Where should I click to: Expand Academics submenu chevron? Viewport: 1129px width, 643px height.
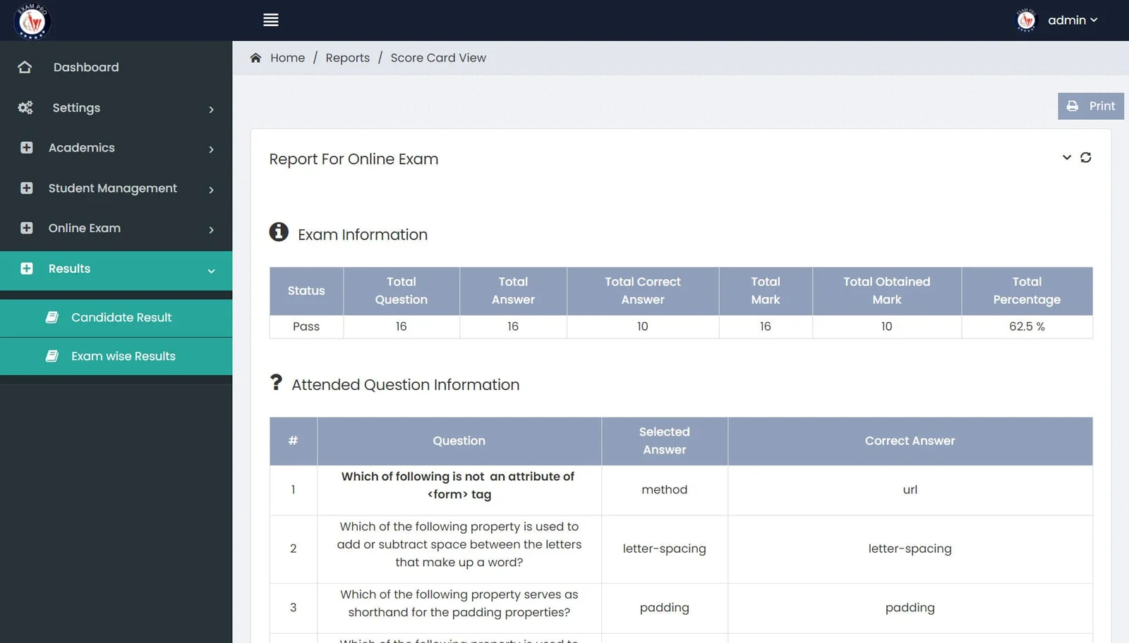point(211,149)
